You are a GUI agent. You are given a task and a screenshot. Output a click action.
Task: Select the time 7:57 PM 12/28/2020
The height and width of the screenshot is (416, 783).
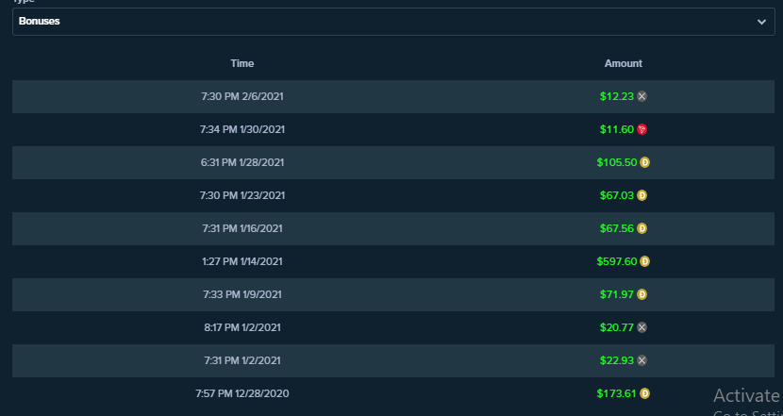[242, 393]
